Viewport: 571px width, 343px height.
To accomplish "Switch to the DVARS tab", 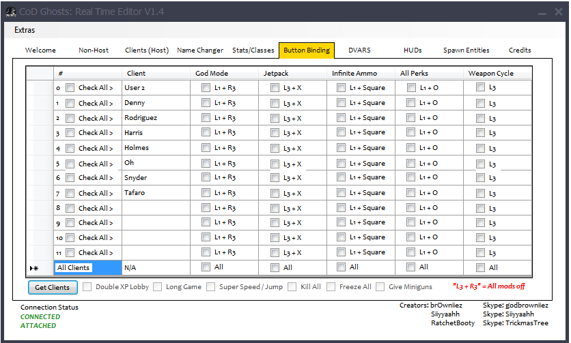I will 359,50.
